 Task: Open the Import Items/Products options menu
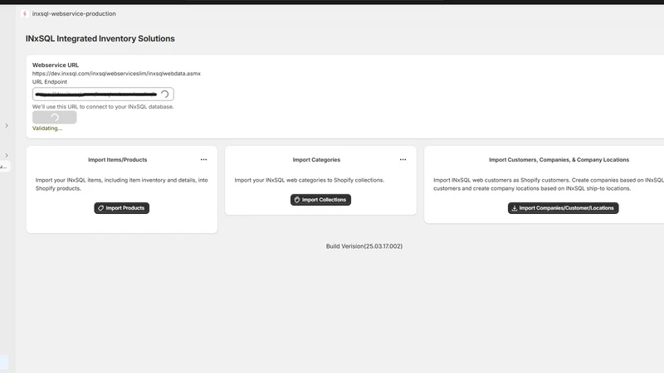tap(203, 159)
